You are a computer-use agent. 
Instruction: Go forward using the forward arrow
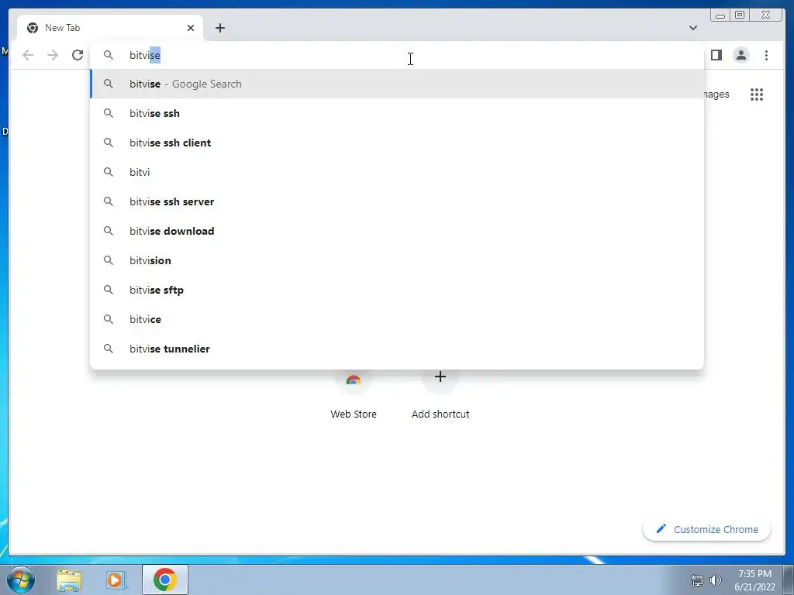coord(53,55)
